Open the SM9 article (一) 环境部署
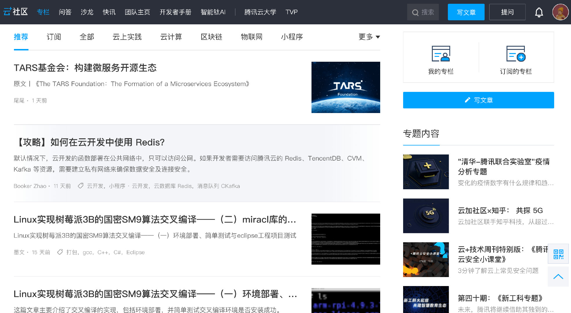This screenshot has width=571, height=313. (155, 294)
